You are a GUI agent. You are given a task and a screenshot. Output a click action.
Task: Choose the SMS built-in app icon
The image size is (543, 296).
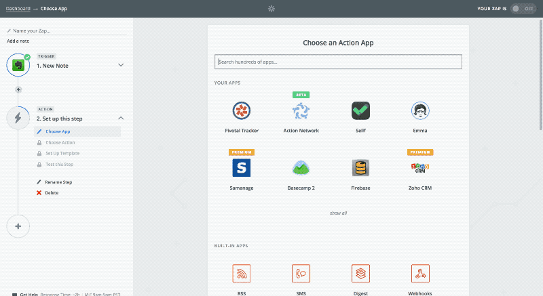(301, 273)
